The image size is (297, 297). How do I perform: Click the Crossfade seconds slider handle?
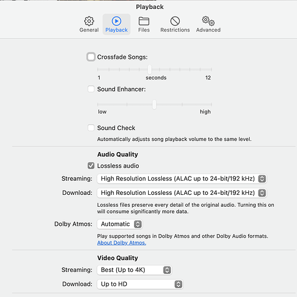(x=149, y=69)
